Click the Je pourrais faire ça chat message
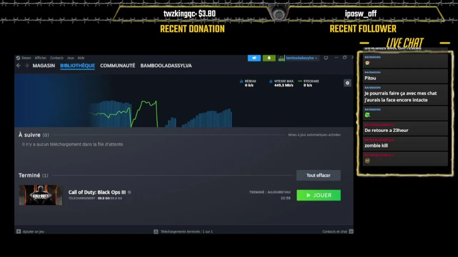This screenshot has width=458, height=257. (406, 95)
